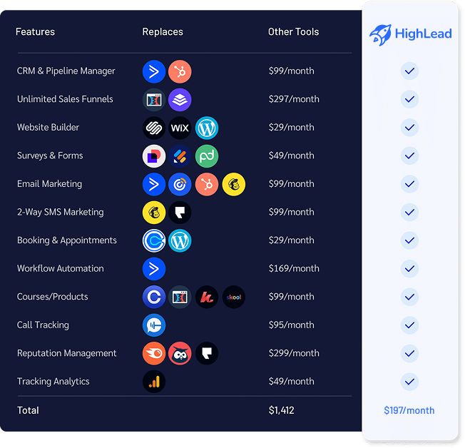Click HighLead checkmark for Courses/Products
Screen dimensions: 465x448
click(409, 297)
